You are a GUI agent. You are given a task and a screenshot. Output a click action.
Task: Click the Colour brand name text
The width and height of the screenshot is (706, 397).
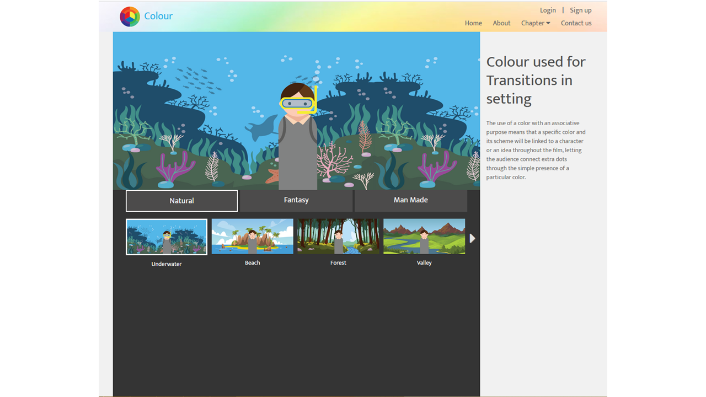click(x=158, y=16)
